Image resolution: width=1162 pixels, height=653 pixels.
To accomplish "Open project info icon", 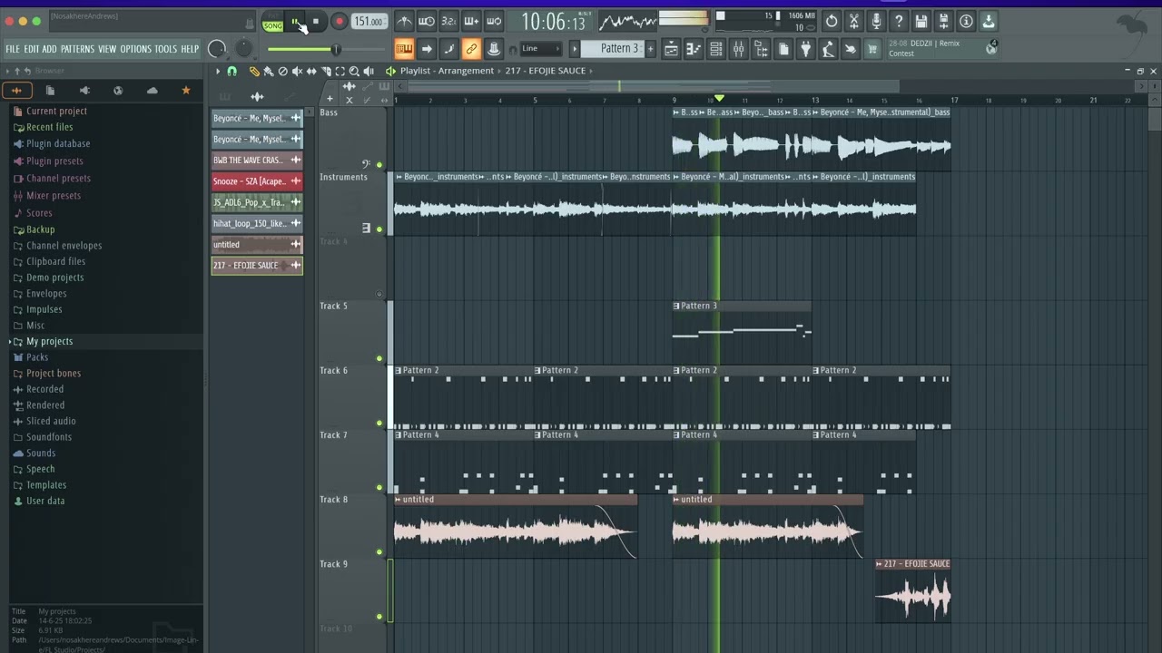I will point(966,22).
